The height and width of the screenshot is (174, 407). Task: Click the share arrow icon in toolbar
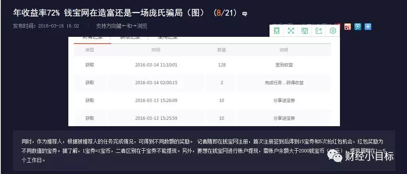click(x=319, y=31)
